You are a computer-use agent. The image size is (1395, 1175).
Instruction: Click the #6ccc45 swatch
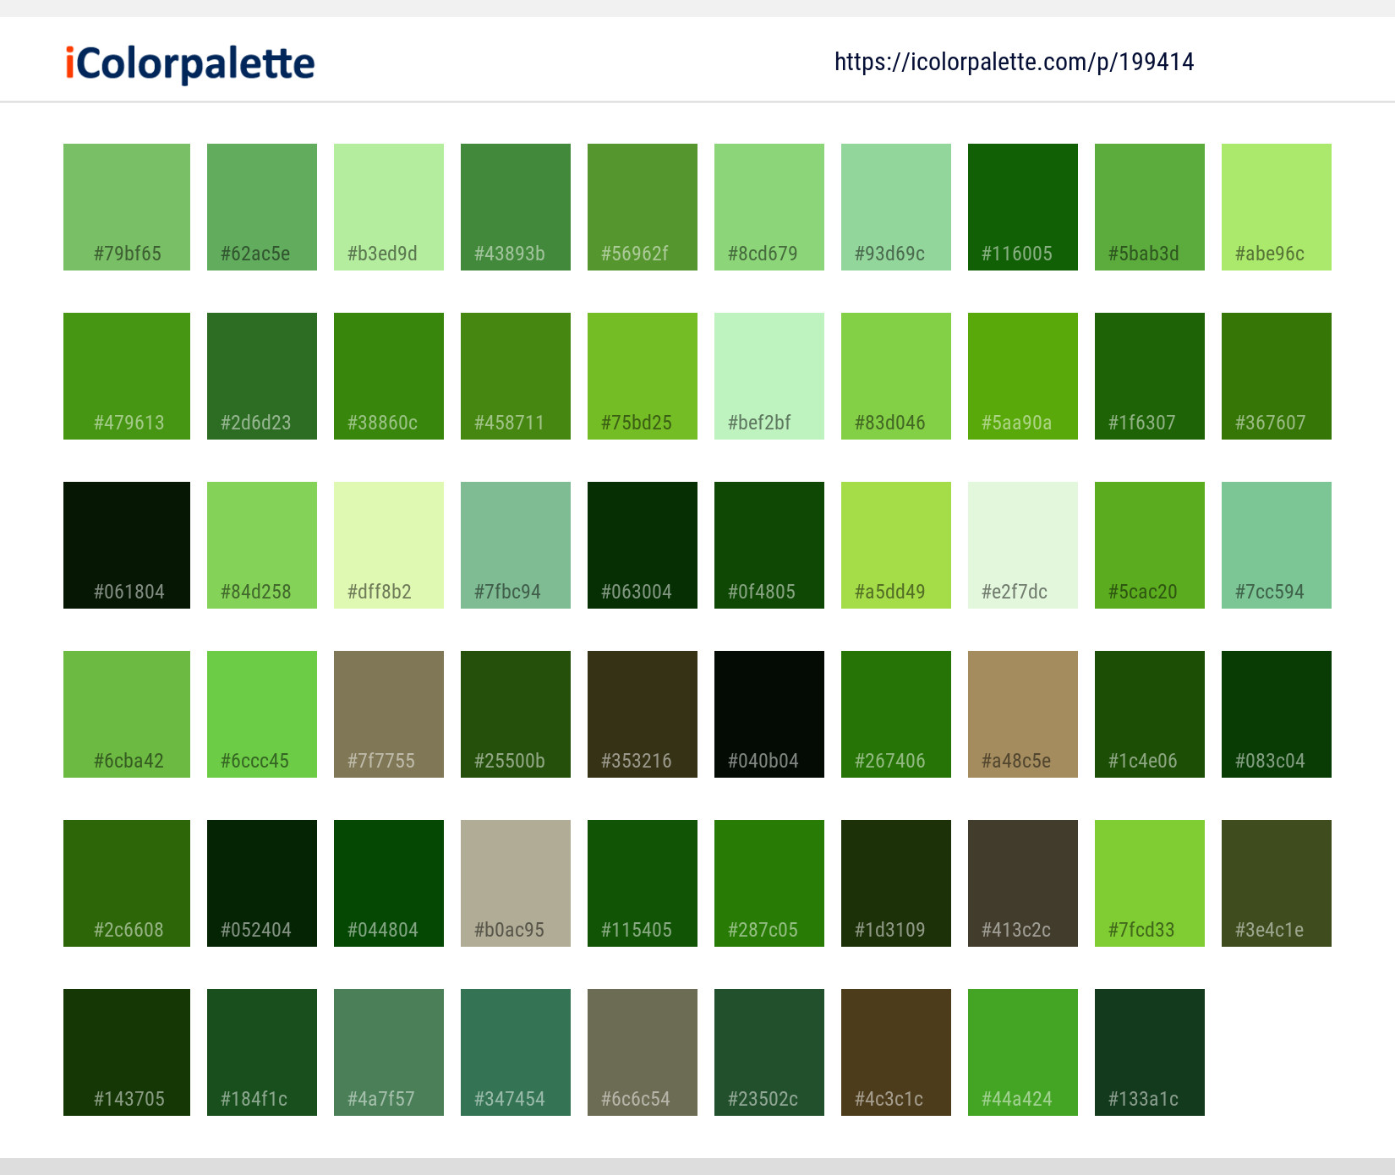pyautogui.click(x=262, y=714)
